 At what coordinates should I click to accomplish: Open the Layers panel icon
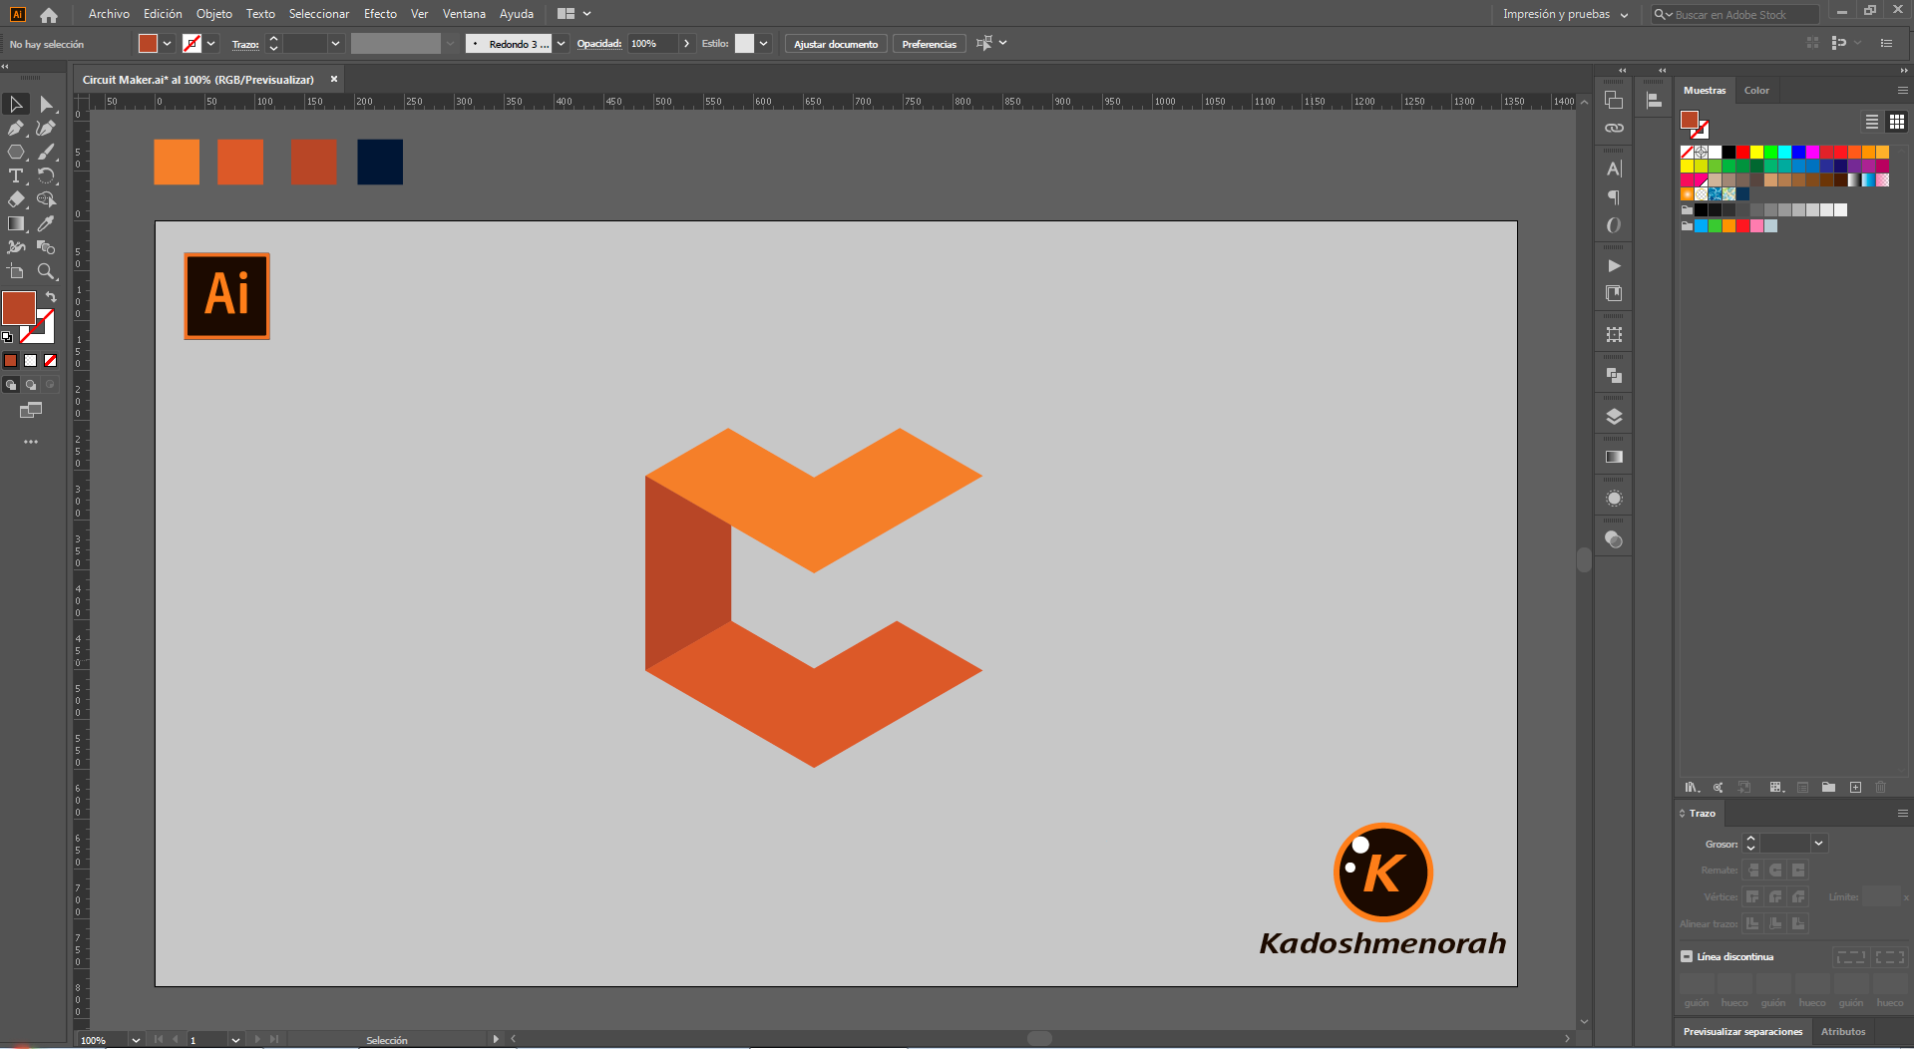[1614, 417]
